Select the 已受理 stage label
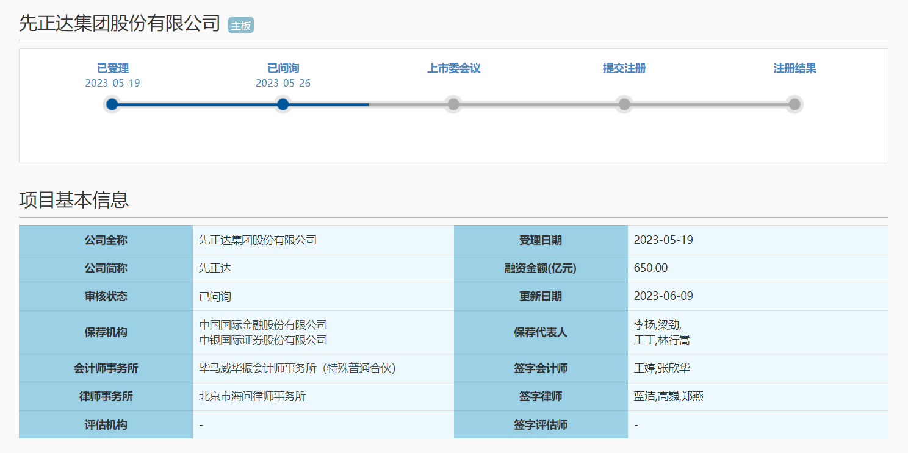 113,68
